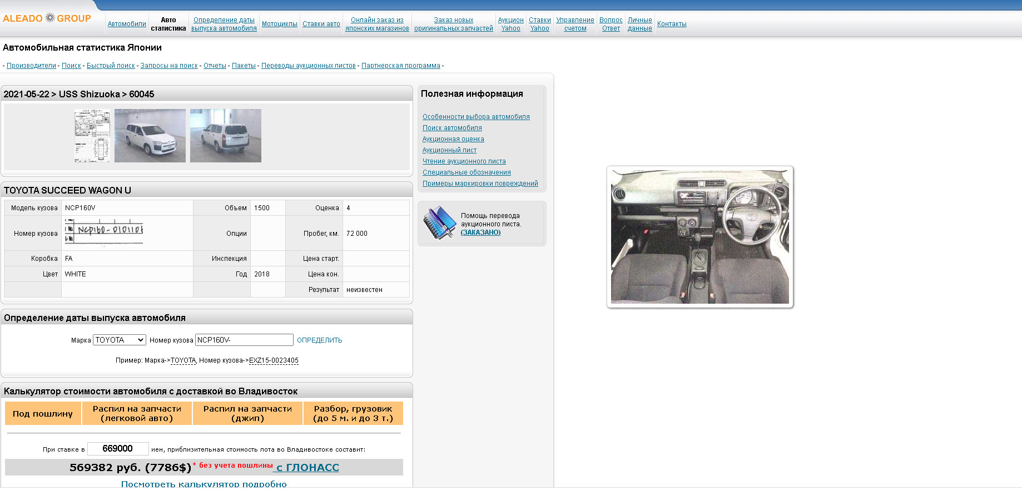Click the lot header USS Shizuoka 60045

coord(79,94)
